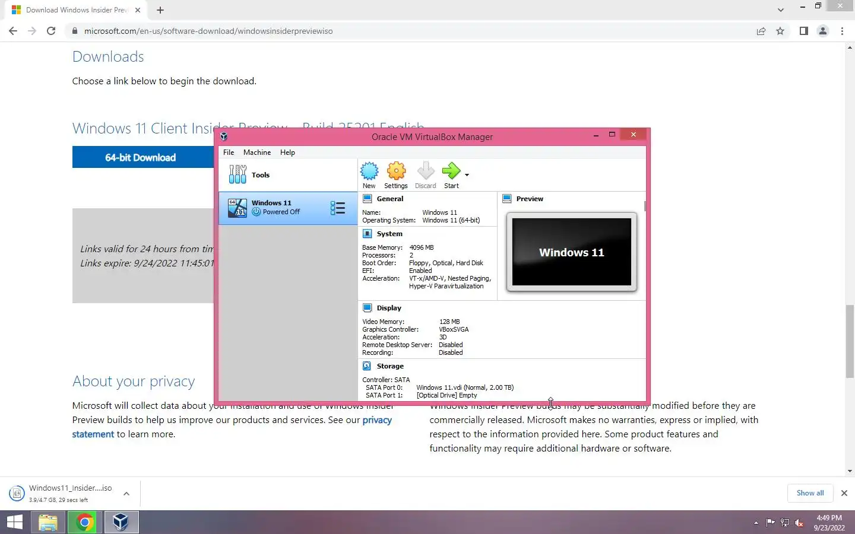Click Chrome icon in the taskbar
855x534 pixels.
click(85, 522)
